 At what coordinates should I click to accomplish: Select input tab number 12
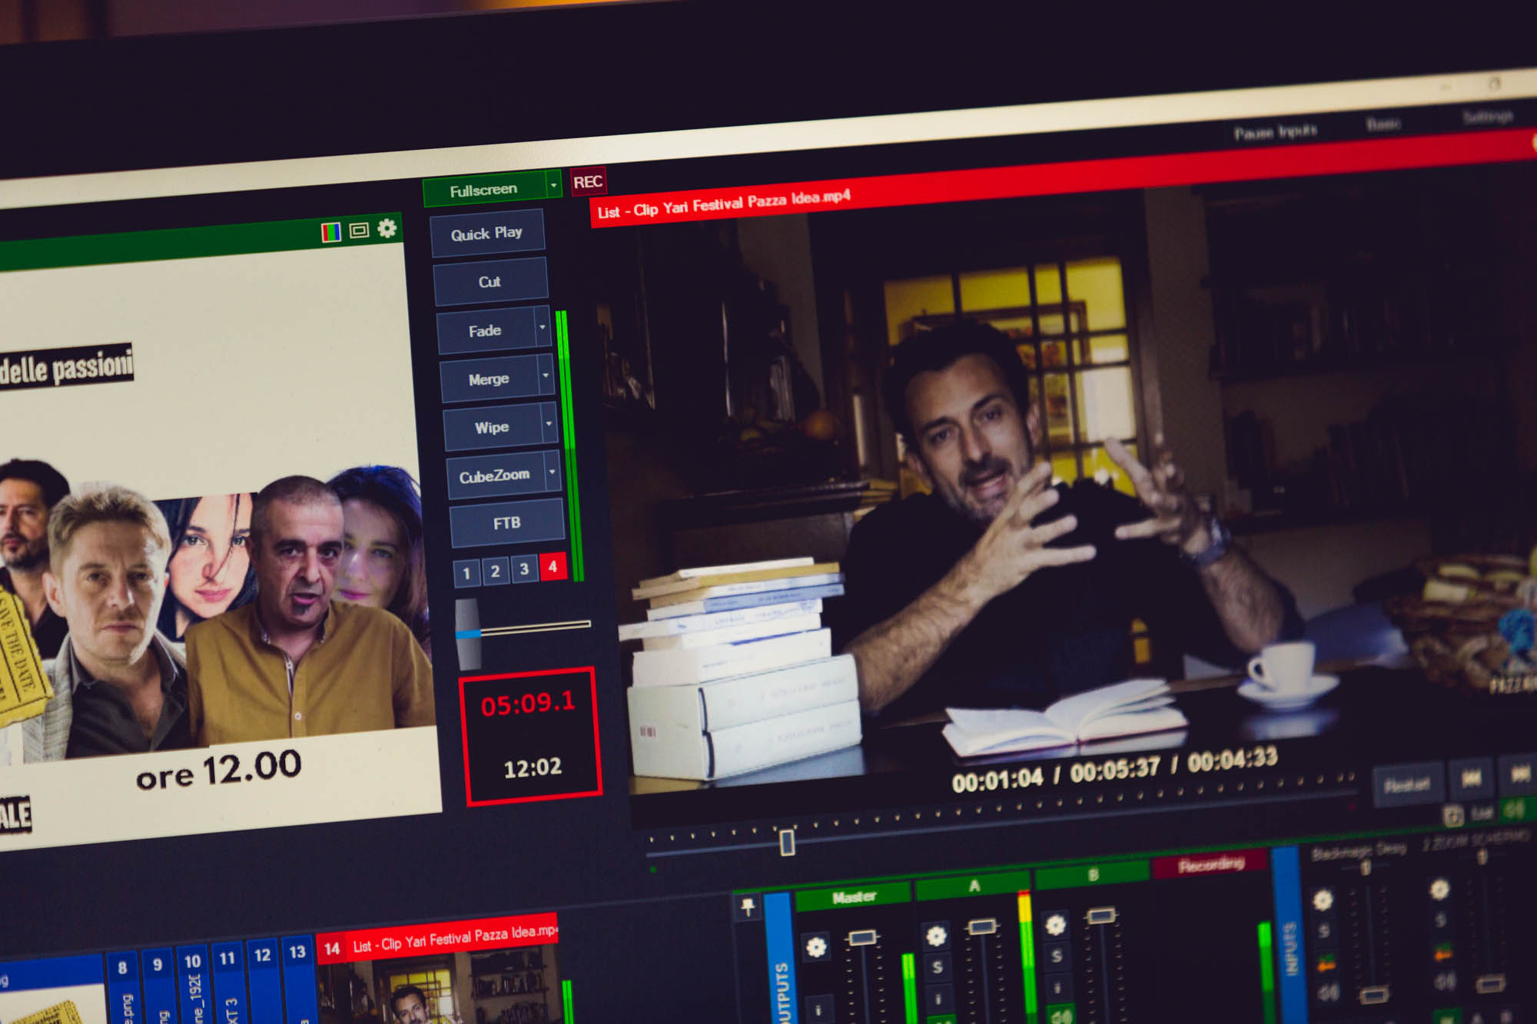pos(262,955)
